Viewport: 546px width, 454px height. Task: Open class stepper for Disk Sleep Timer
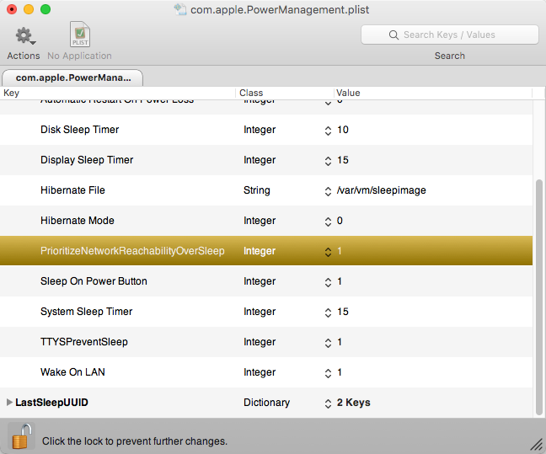pos(328,131)
